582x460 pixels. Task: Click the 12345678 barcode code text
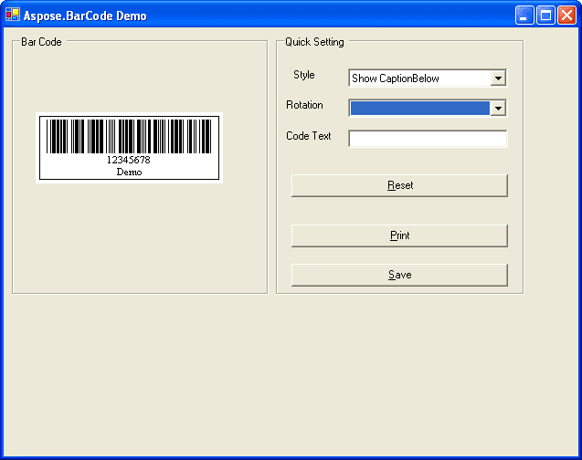tap(129, 160)
